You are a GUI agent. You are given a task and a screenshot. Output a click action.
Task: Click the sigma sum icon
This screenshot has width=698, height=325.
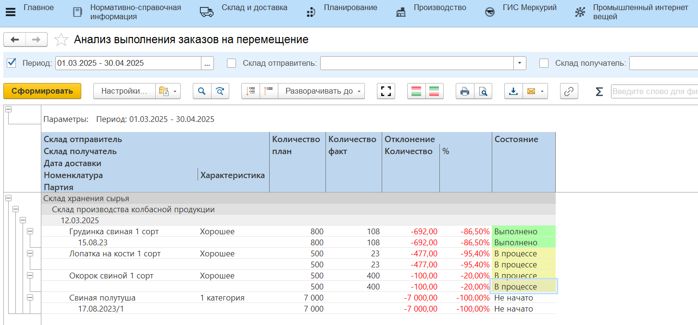pyautogui.click(x=599, y=91)
